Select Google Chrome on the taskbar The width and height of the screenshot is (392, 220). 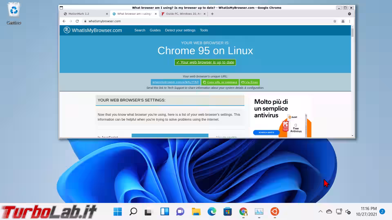[243, 212]
